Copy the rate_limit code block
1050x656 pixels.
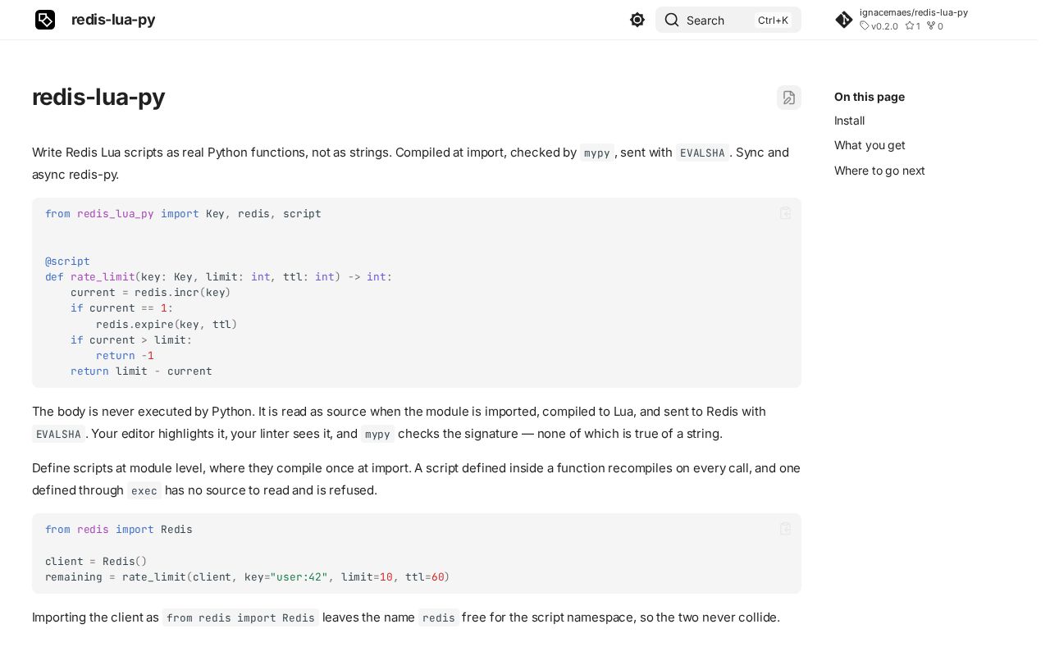click(x=785, y=213)
